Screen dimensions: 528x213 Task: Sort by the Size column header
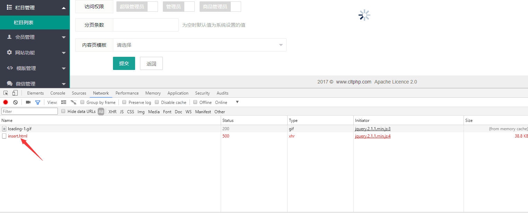tap(496, 121)
